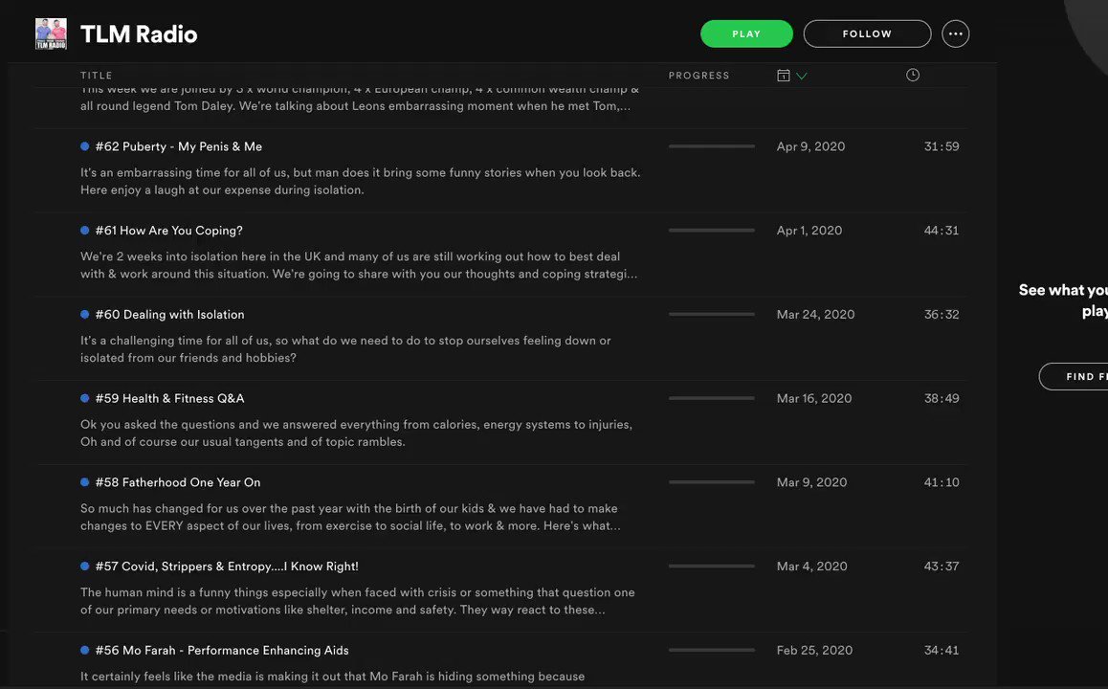Click the calendar release date column icon
This screenshot has width=1108, height=689.
783,76
